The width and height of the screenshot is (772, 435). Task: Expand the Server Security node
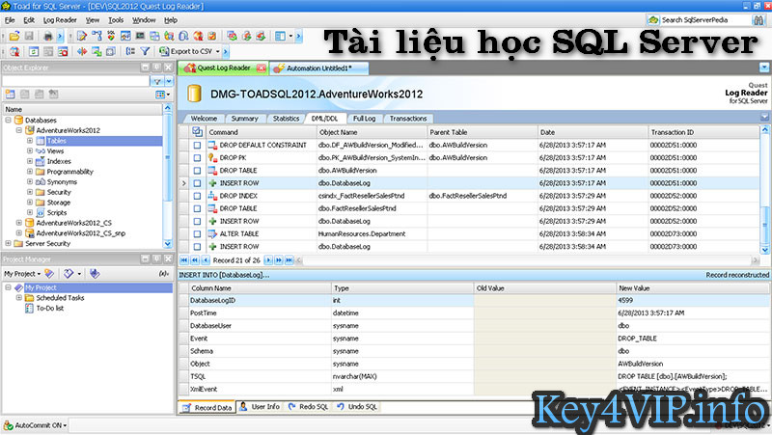click(8, 244)
